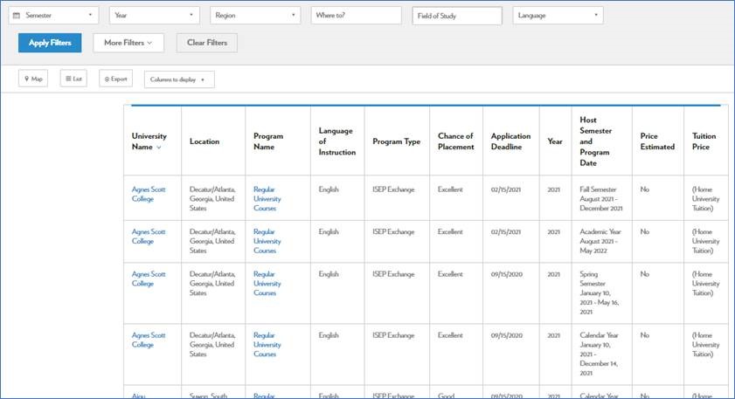The image size is (735, 399).
Task: Open the Language dropdown filter
Action: [558, 16]
